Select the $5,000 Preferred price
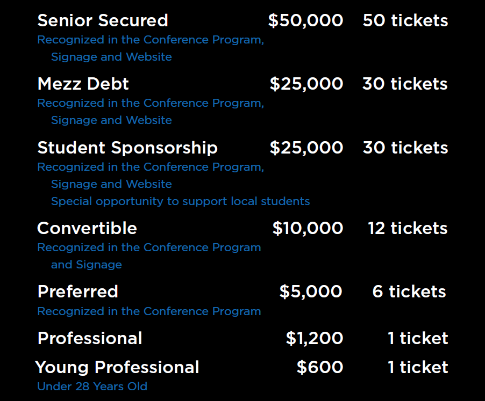 [x=311, y=291]
